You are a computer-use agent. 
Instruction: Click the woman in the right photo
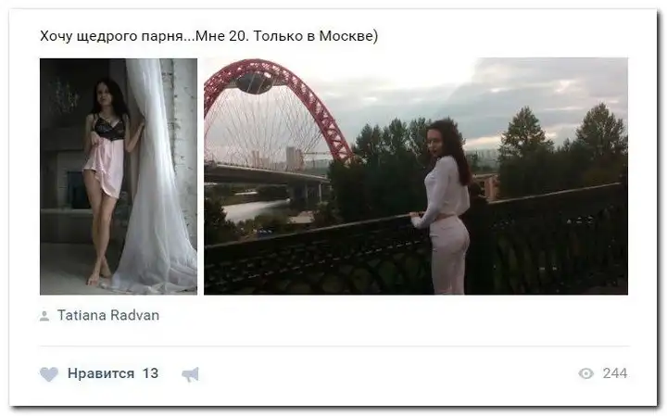pos(445,207)
